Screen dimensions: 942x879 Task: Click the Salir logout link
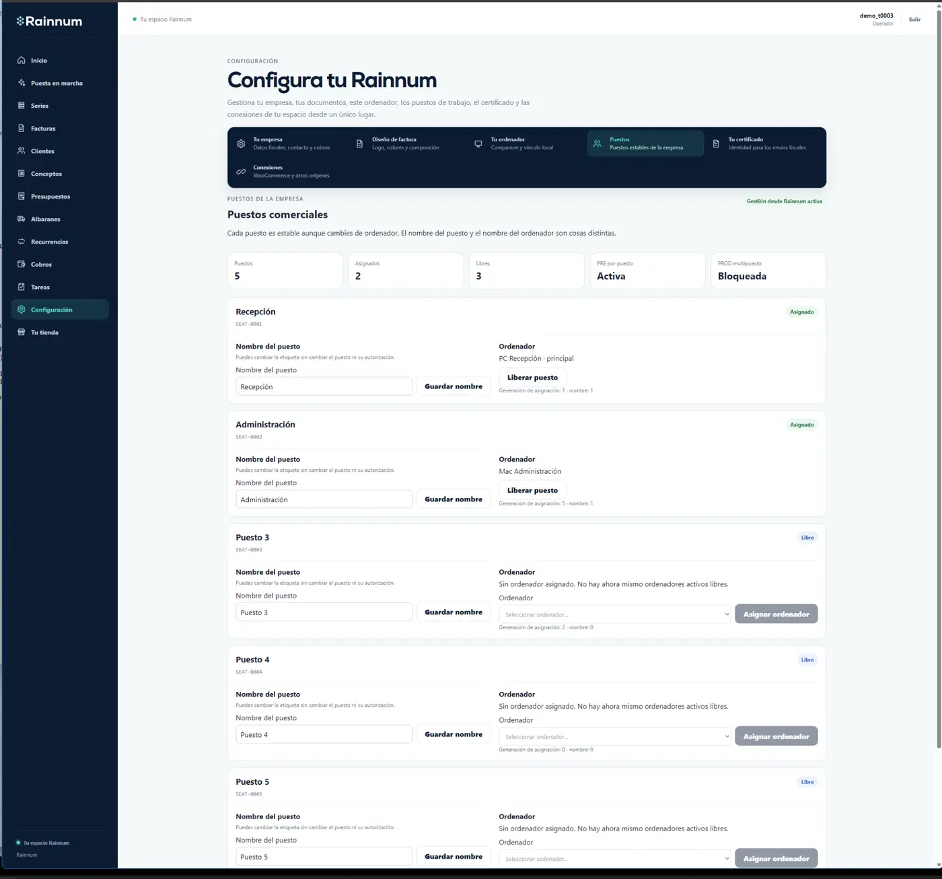point(914,20)
